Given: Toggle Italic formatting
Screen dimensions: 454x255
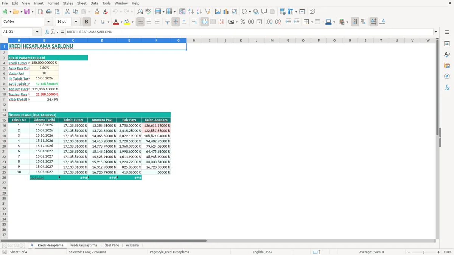Looking at the screenshot, I should tap(95, 22).
